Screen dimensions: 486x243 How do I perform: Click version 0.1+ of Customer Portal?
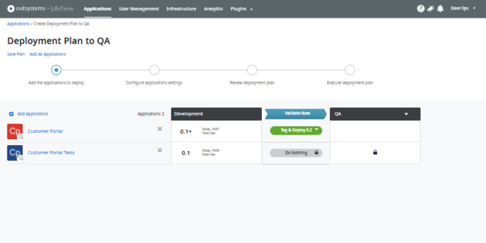pos(186,132)
